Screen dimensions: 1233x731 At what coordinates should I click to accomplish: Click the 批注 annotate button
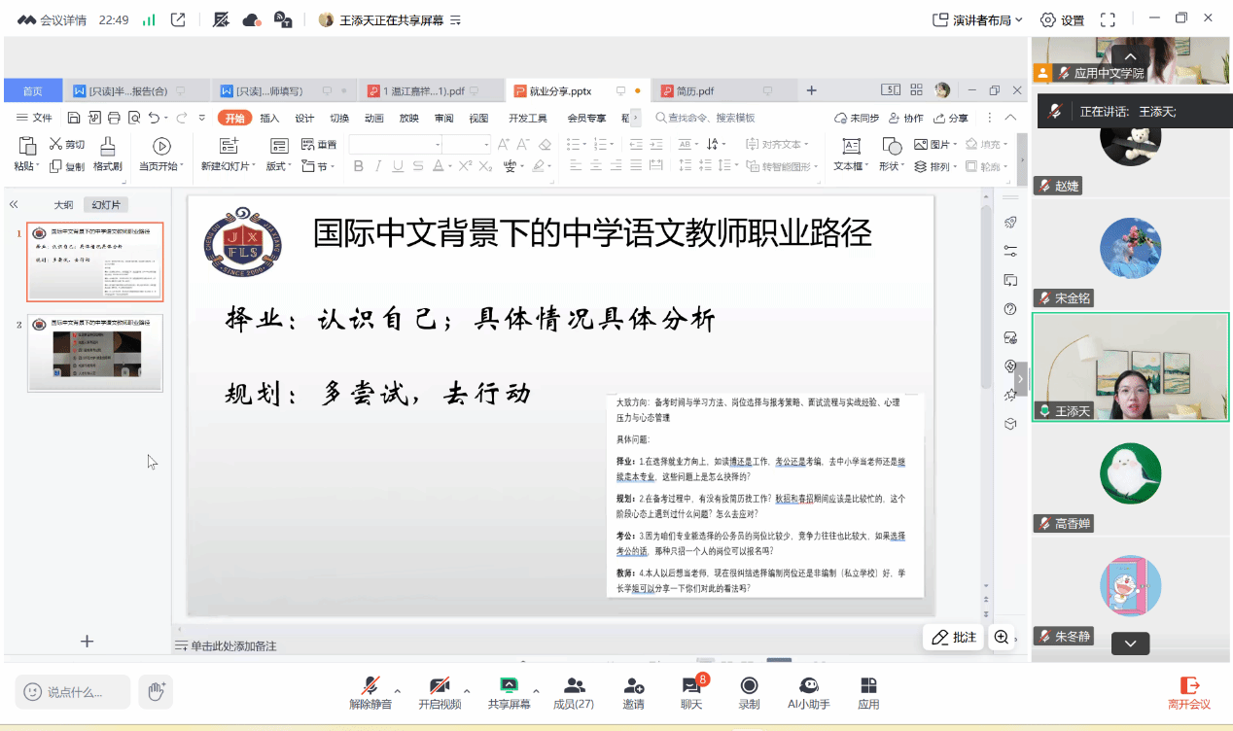point(953,638)
